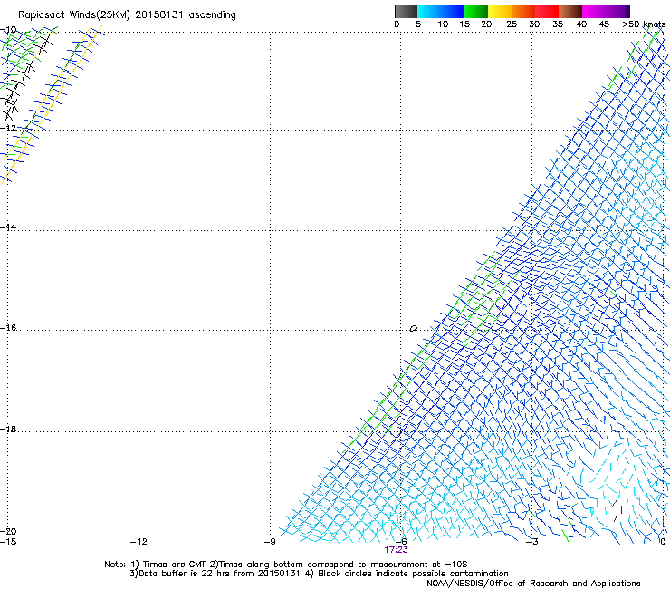Screen dimensions: 670x589
Task: Click the 'NOAA/NESDIS/Office of Research and Applications' credit
Action: tap(533, 584)
